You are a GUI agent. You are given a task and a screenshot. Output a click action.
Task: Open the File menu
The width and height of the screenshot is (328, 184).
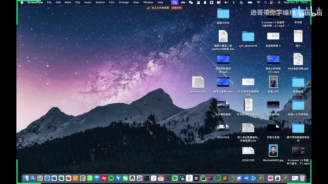coord(49,2)
